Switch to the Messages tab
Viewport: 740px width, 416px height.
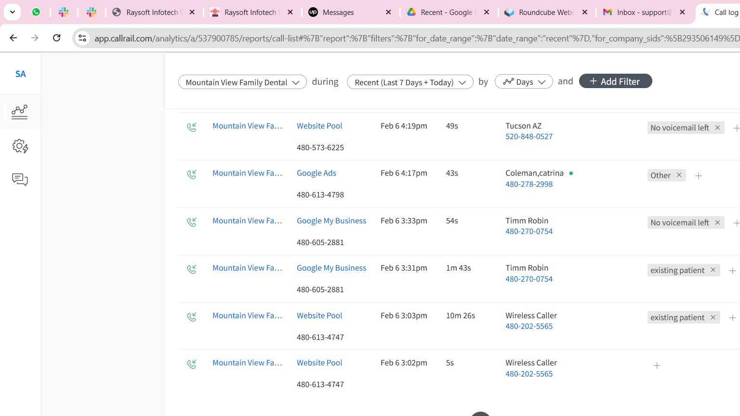tap(349, 12)
